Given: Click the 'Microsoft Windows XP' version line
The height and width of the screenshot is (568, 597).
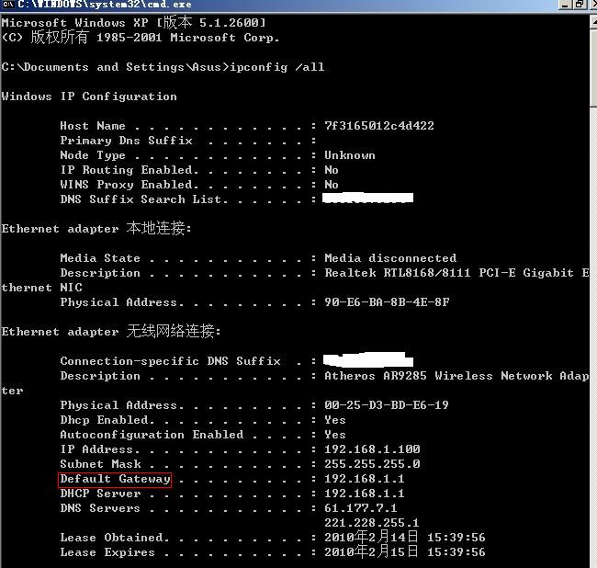Looking at the screenshot, I should tap(134, 22).
